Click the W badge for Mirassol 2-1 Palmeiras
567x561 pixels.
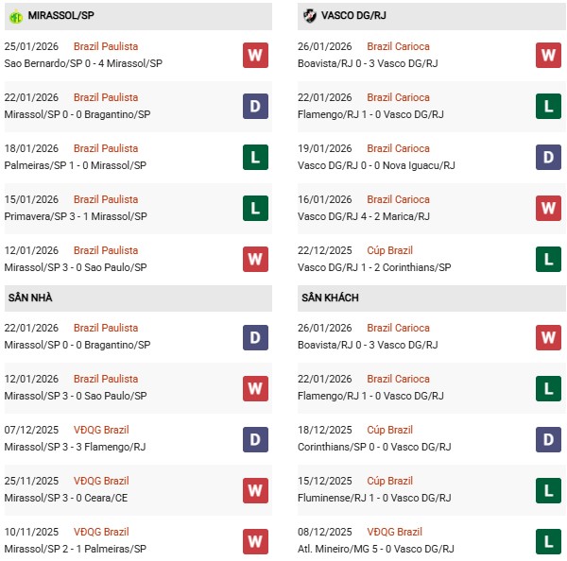coord(255,540)
